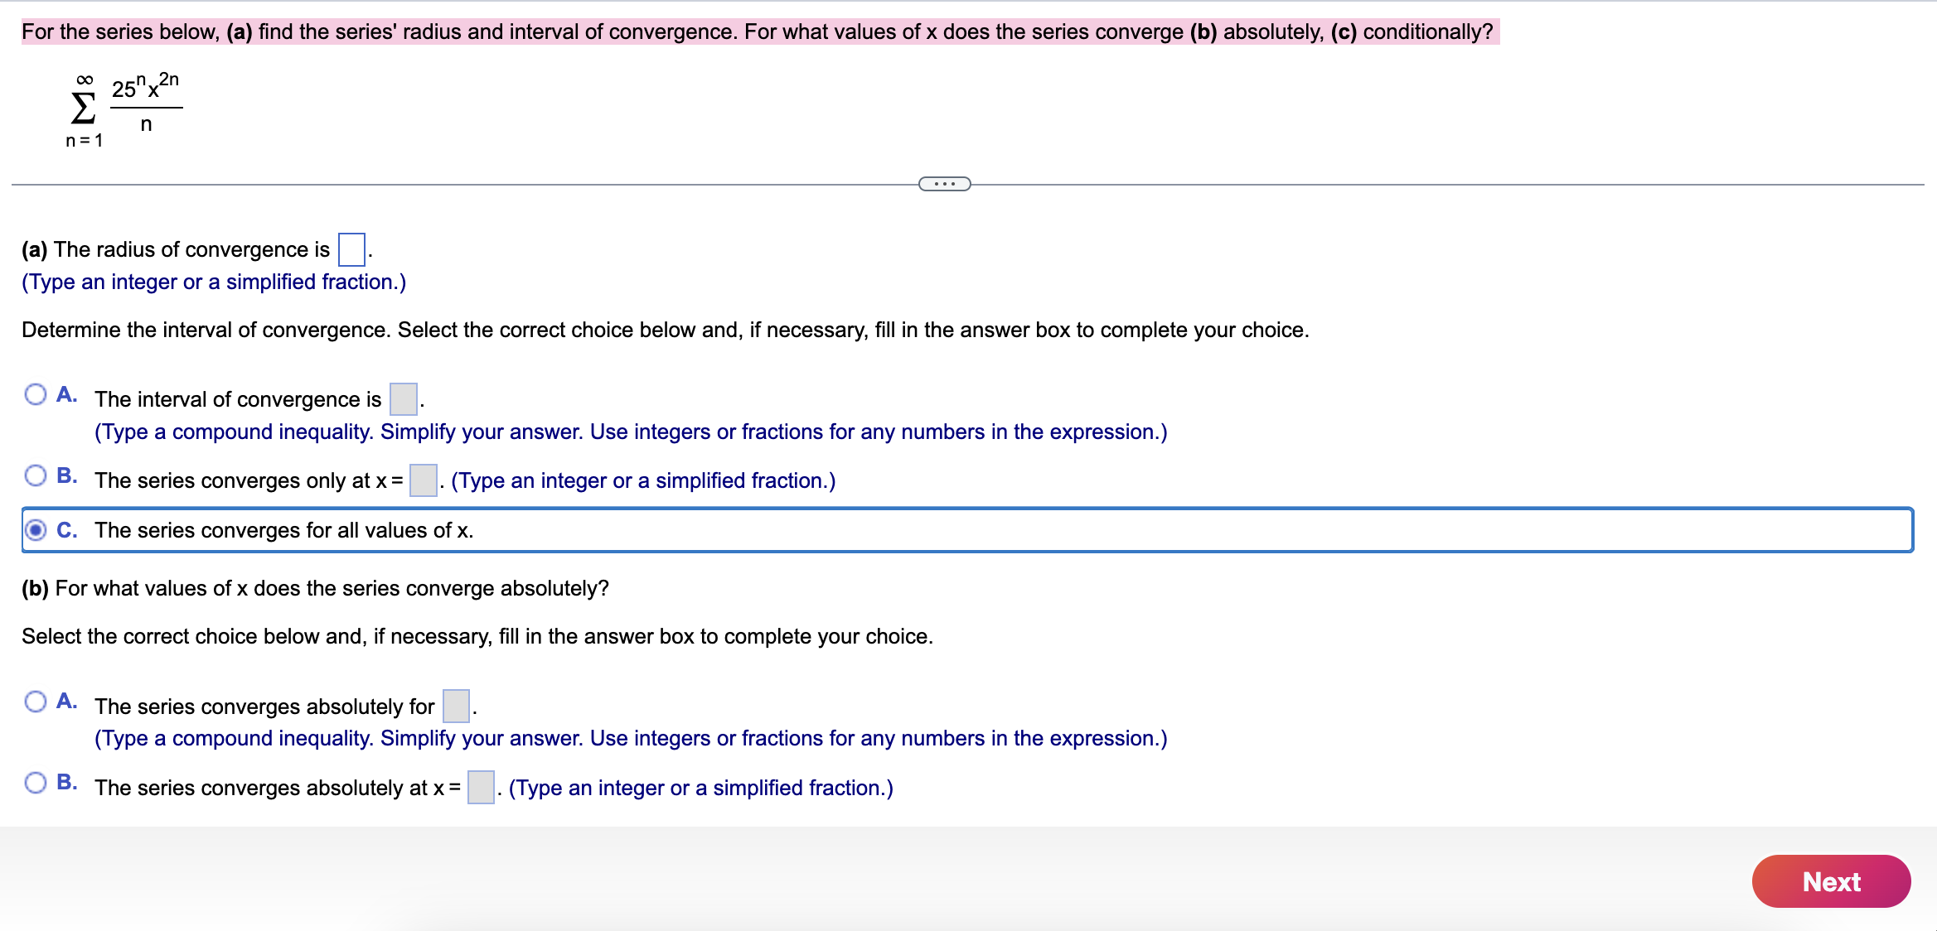
Task: Select option C converges for all x
Action: 36,529
